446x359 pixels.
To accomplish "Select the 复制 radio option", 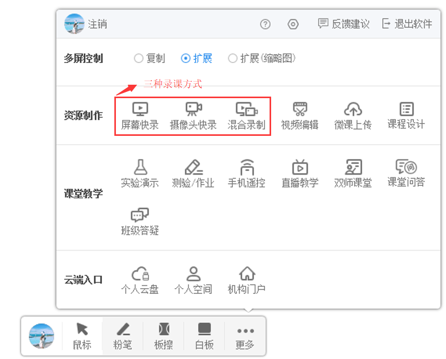I will pos(139,58).
